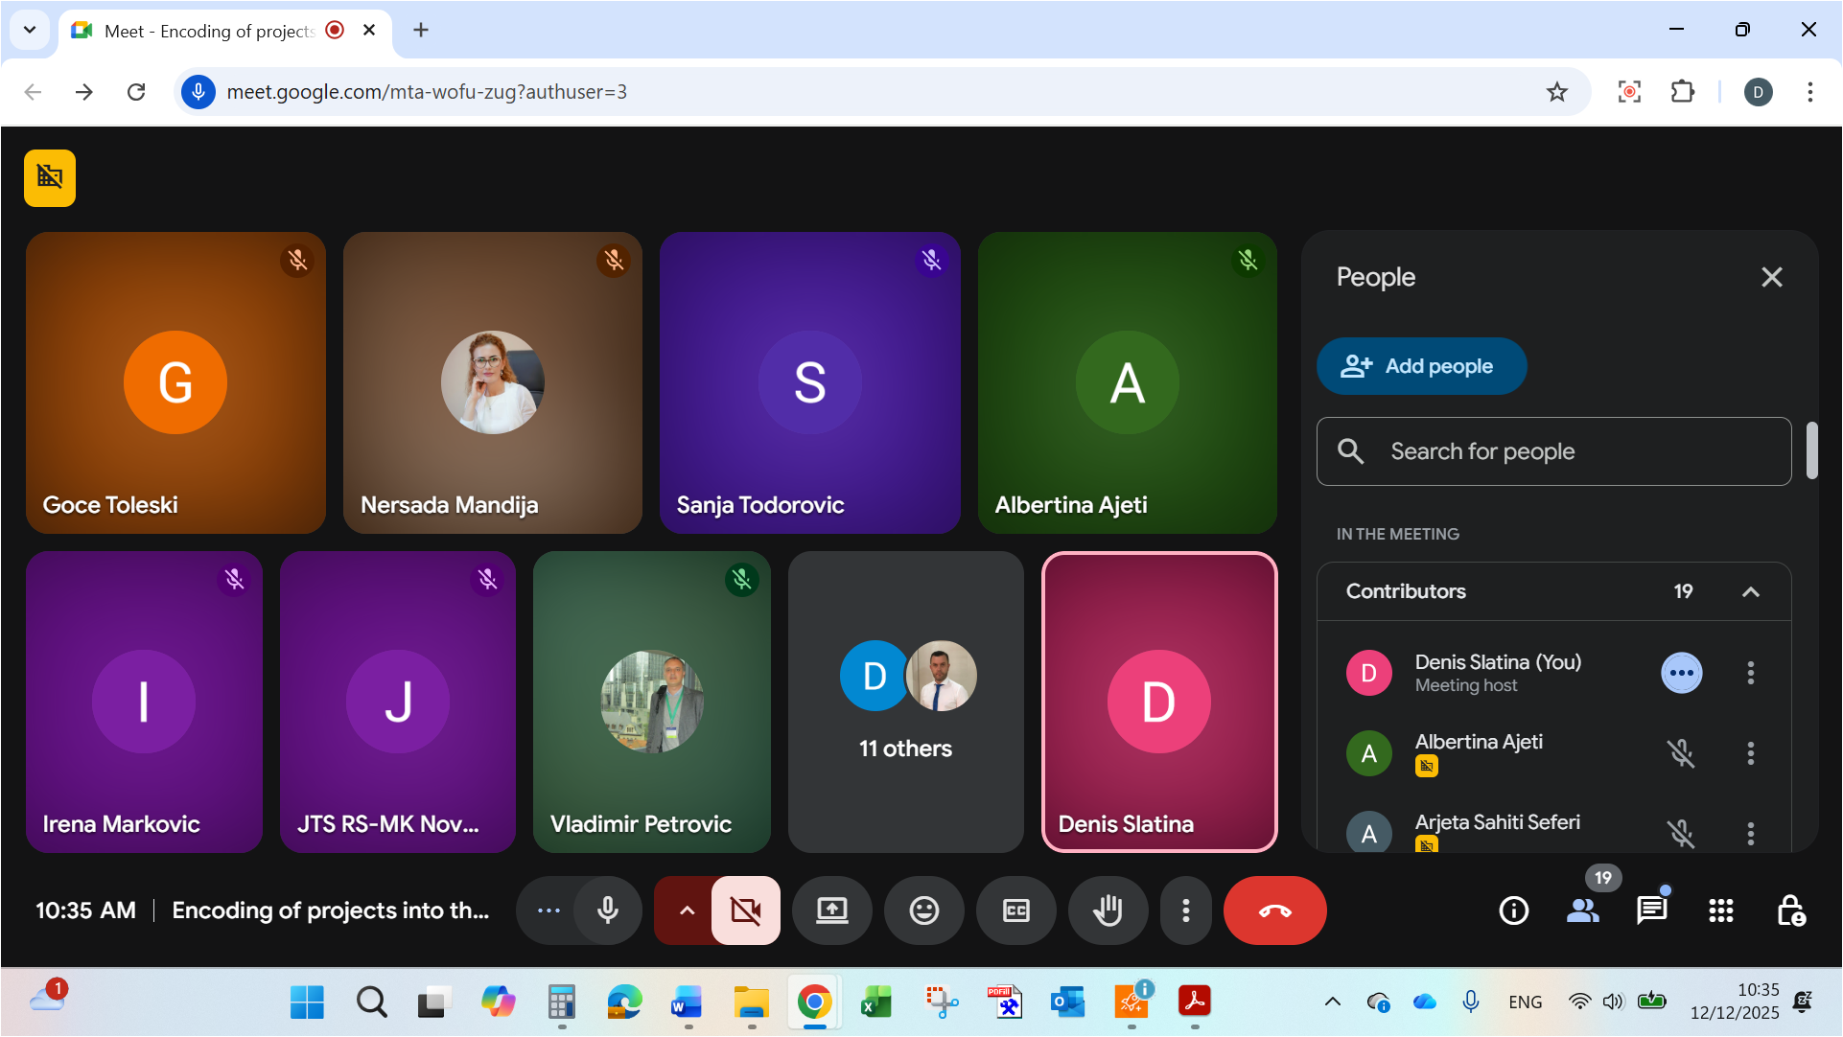Image resolution: width=1843 pixels, height=1037 pixels.
Task: Click the red leave call button
Action: coord(1274,910)
